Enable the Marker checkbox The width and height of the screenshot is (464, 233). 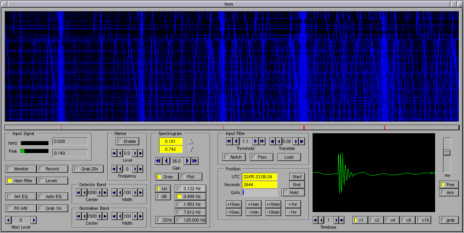pos(127,141)
